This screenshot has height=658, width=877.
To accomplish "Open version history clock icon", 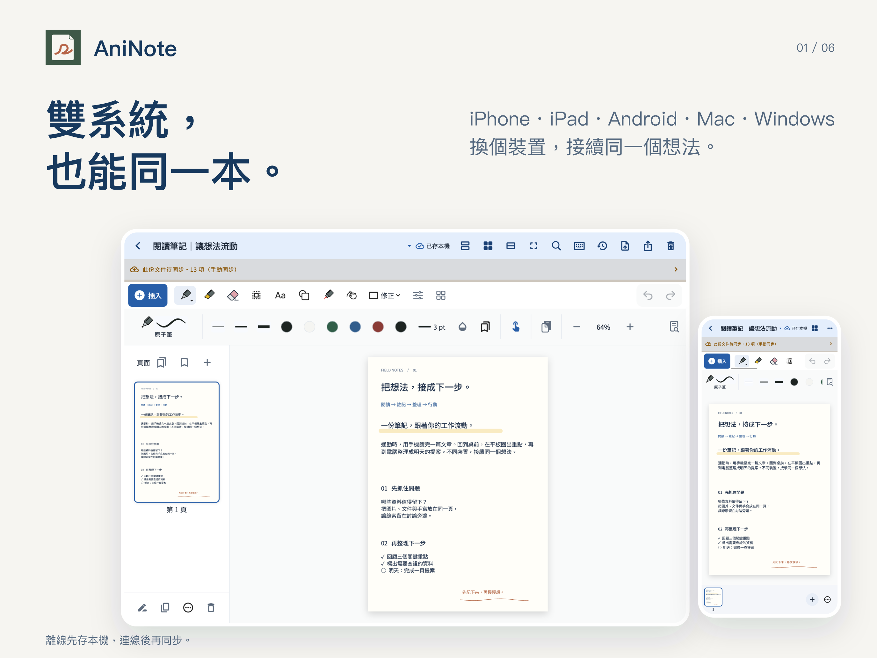I will point(602,246).
